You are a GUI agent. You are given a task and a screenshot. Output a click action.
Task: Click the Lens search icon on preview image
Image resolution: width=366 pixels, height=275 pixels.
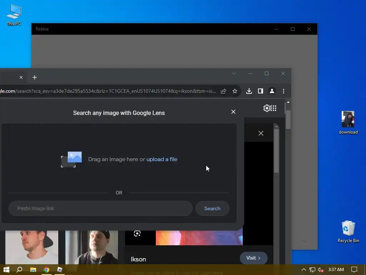click(137, 233)
